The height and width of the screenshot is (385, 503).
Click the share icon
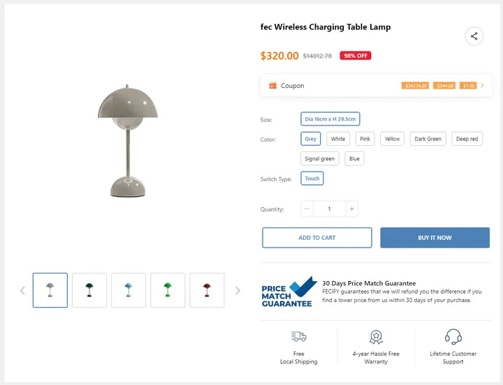pyautogui.click(x=474, y=36)
